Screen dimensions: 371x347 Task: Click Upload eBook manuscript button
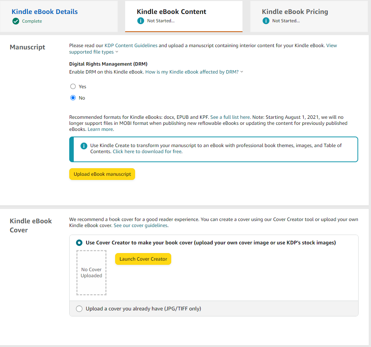coord(102,174)
